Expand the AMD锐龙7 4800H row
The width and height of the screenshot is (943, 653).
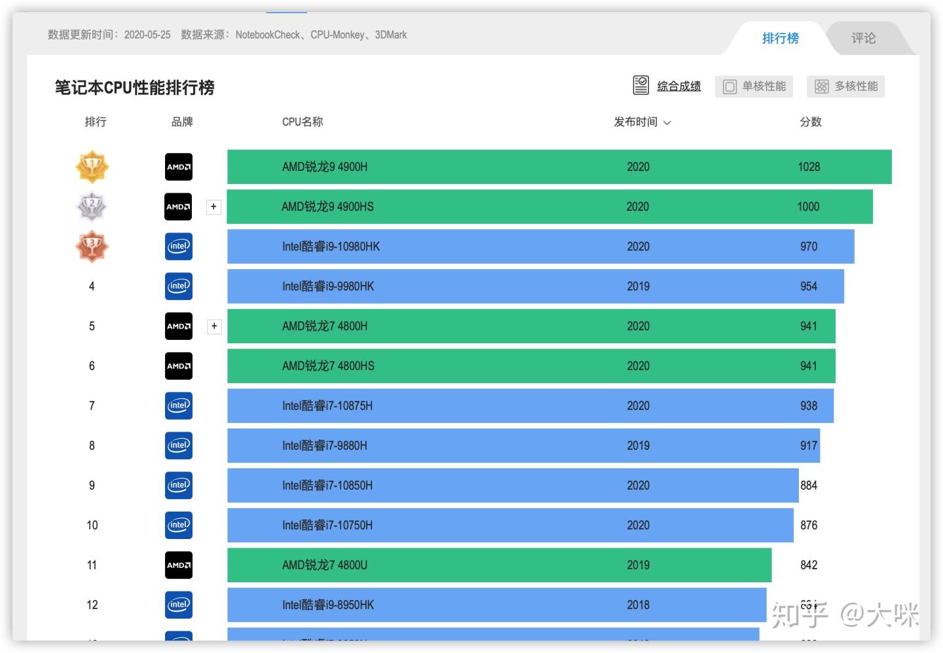[213, 326]
